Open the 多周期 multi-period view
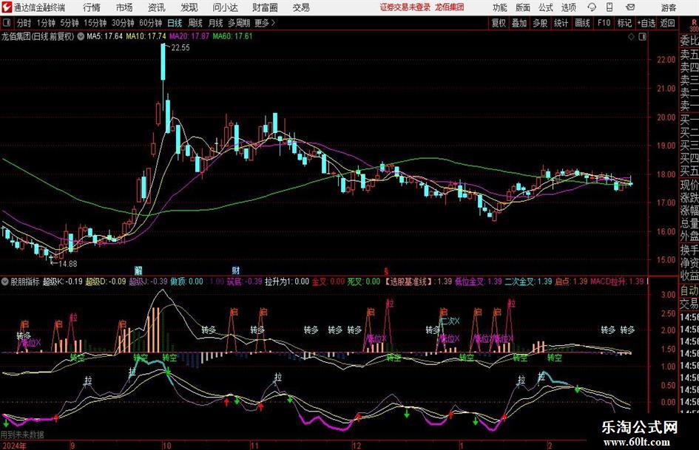The height and width of the screenshot is (450, 699). coord(239,23)
